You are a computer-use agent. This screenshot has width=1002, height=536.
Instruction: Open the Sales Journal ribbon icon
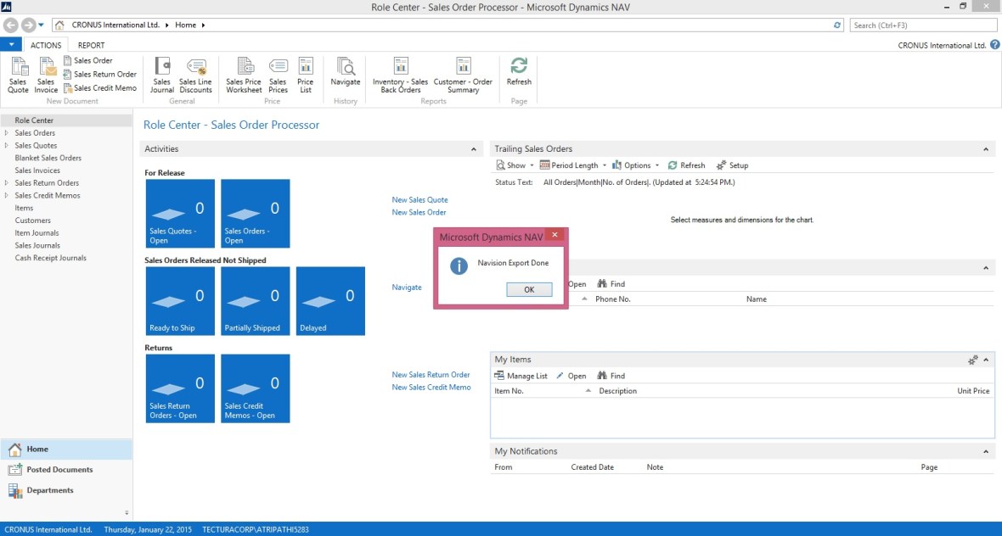(161, 75)
